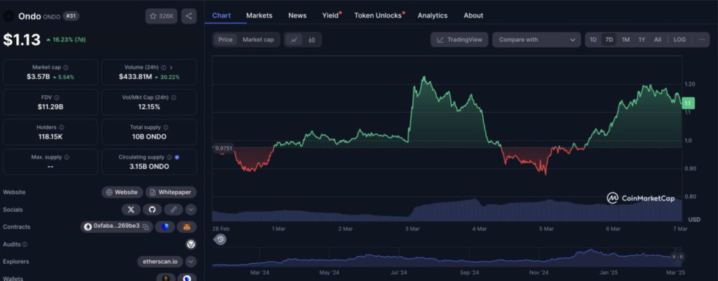
Task: Open the TradingView chart
Action: tap(459, 40)
